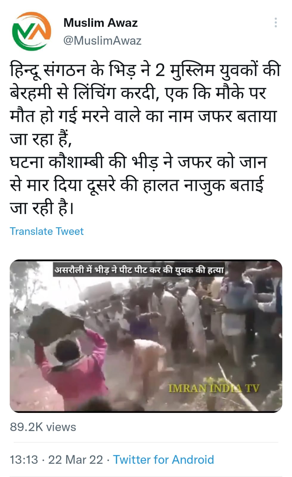This screenshot has height=477, width=292.
Task: Click the tweet line starting बेरहमी से
Action: tap(138, 93)
